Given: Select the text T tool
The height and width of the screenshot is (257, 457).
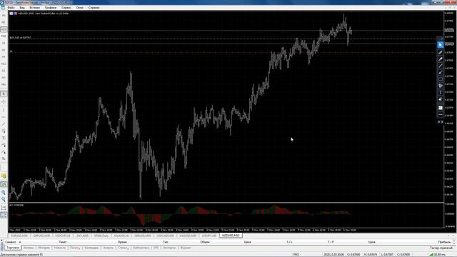Looking at the screenshot, I should (441, 92).
